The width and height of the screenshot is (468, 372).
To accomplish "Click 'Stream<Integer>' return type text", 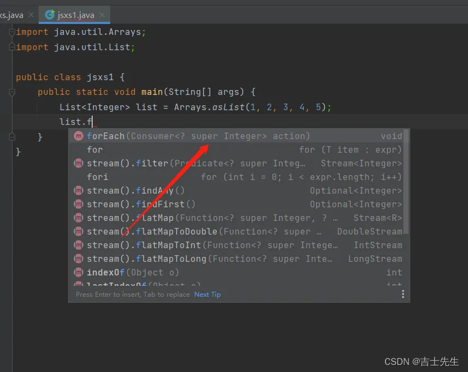I will click(x=361, y=163).
